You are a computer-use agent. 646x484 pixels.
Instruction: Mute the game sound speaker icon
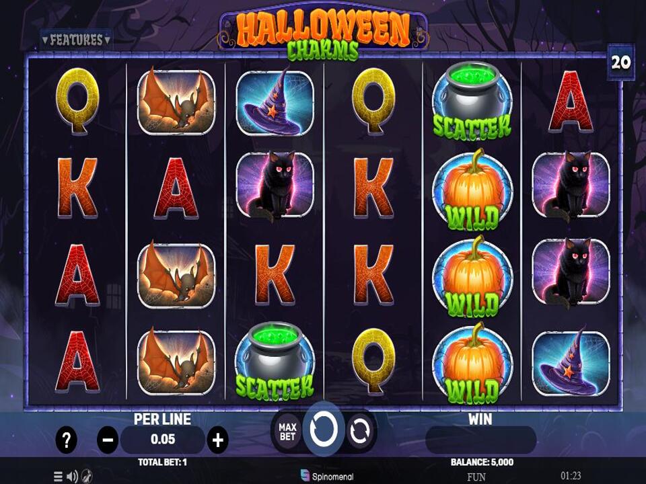pos(72,477)
